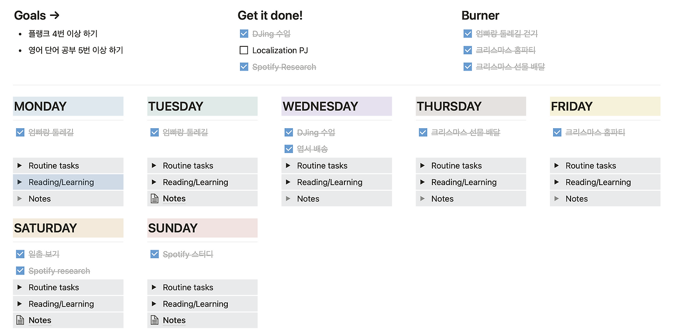Check the Localization PJ checkbox
Viewport: 675px width, 335px height.
(x=244, y=50)
